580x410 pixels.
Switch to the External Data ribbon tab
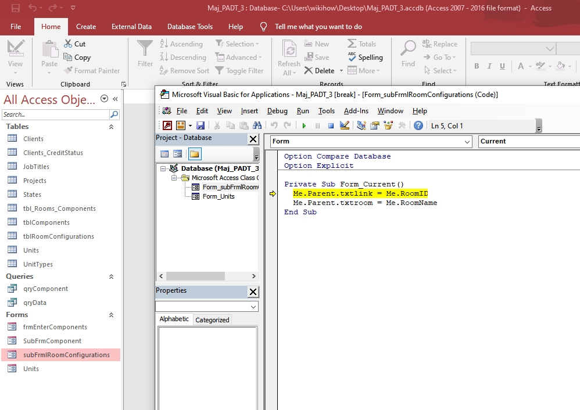[132, 27]
